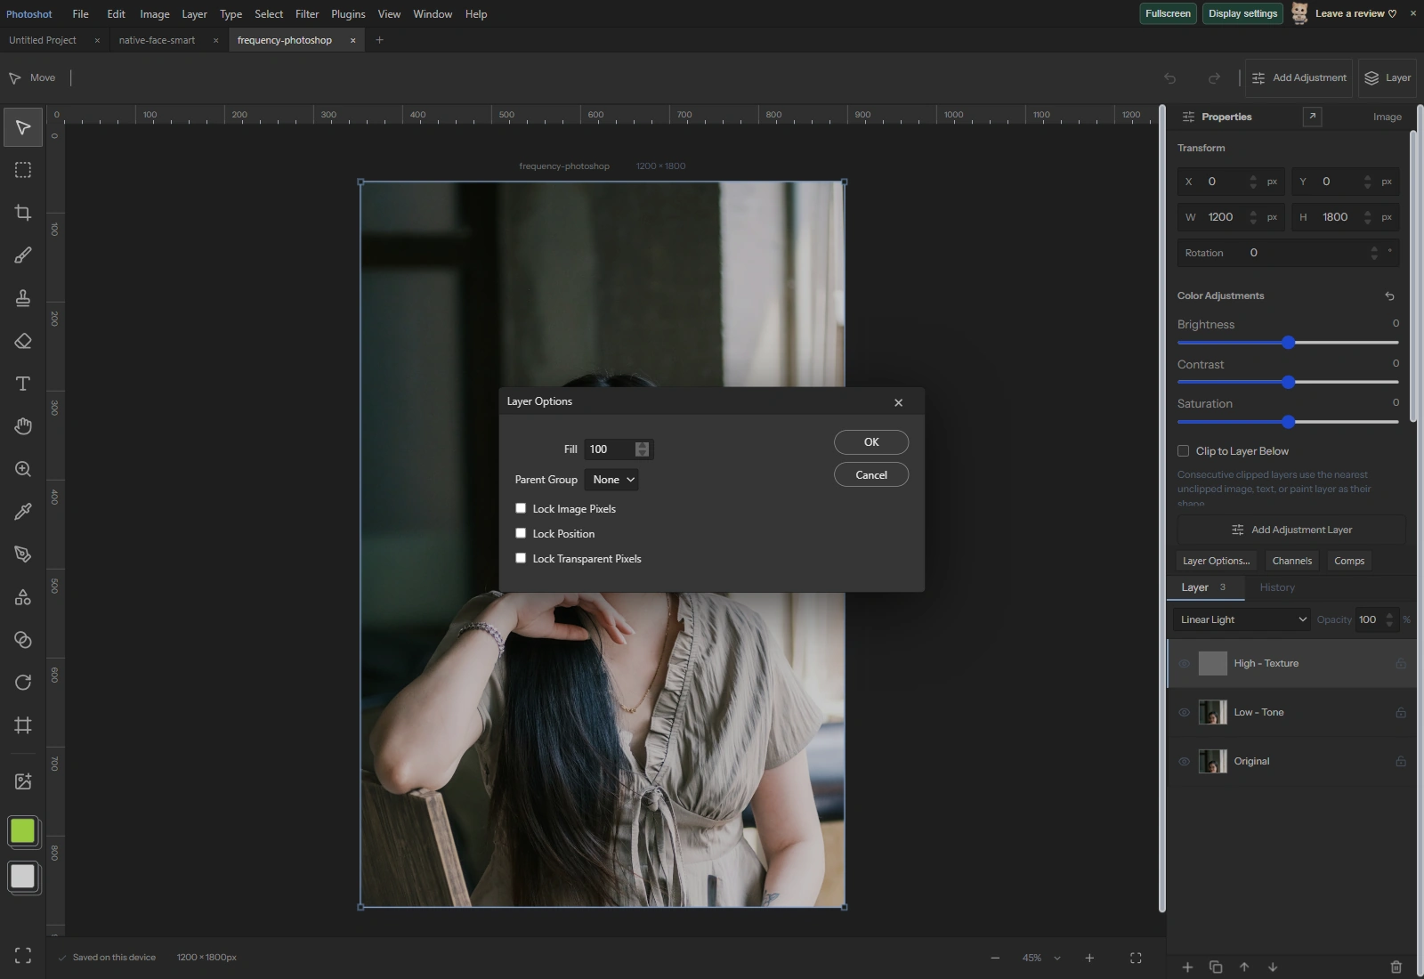Hide the High - Texture layer
Viewport: 1424px width, 979px height.
point(1184,663)
